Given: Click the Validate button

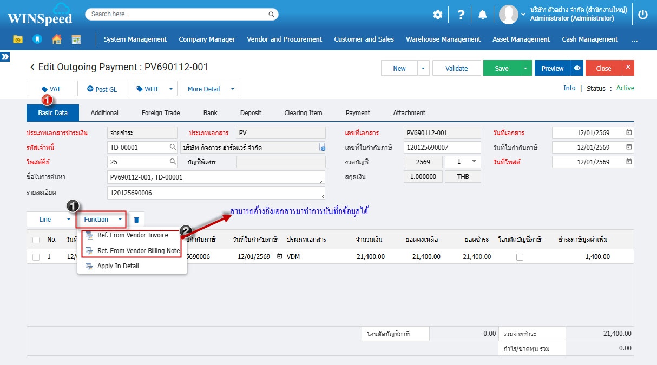Looking at the screenshot, I should pyautogui.click(x=456, y=68).
